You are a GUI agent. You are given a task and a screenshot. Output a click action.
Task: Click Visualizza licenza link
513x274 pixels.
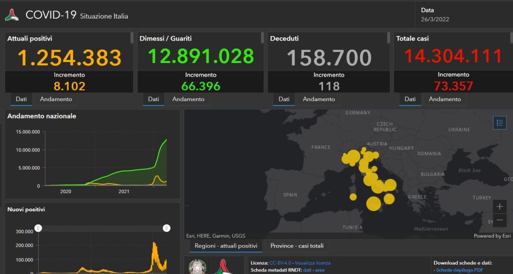[x=313, y=262]
